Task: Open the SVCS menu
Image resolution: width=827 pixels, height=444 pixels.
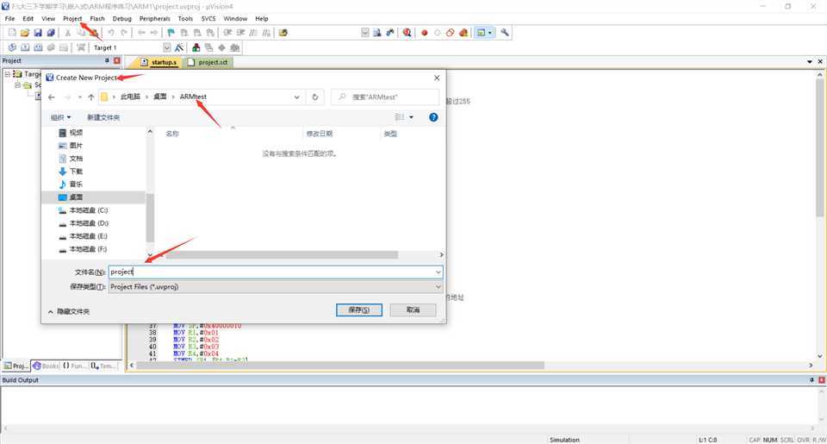Action: 208,18
